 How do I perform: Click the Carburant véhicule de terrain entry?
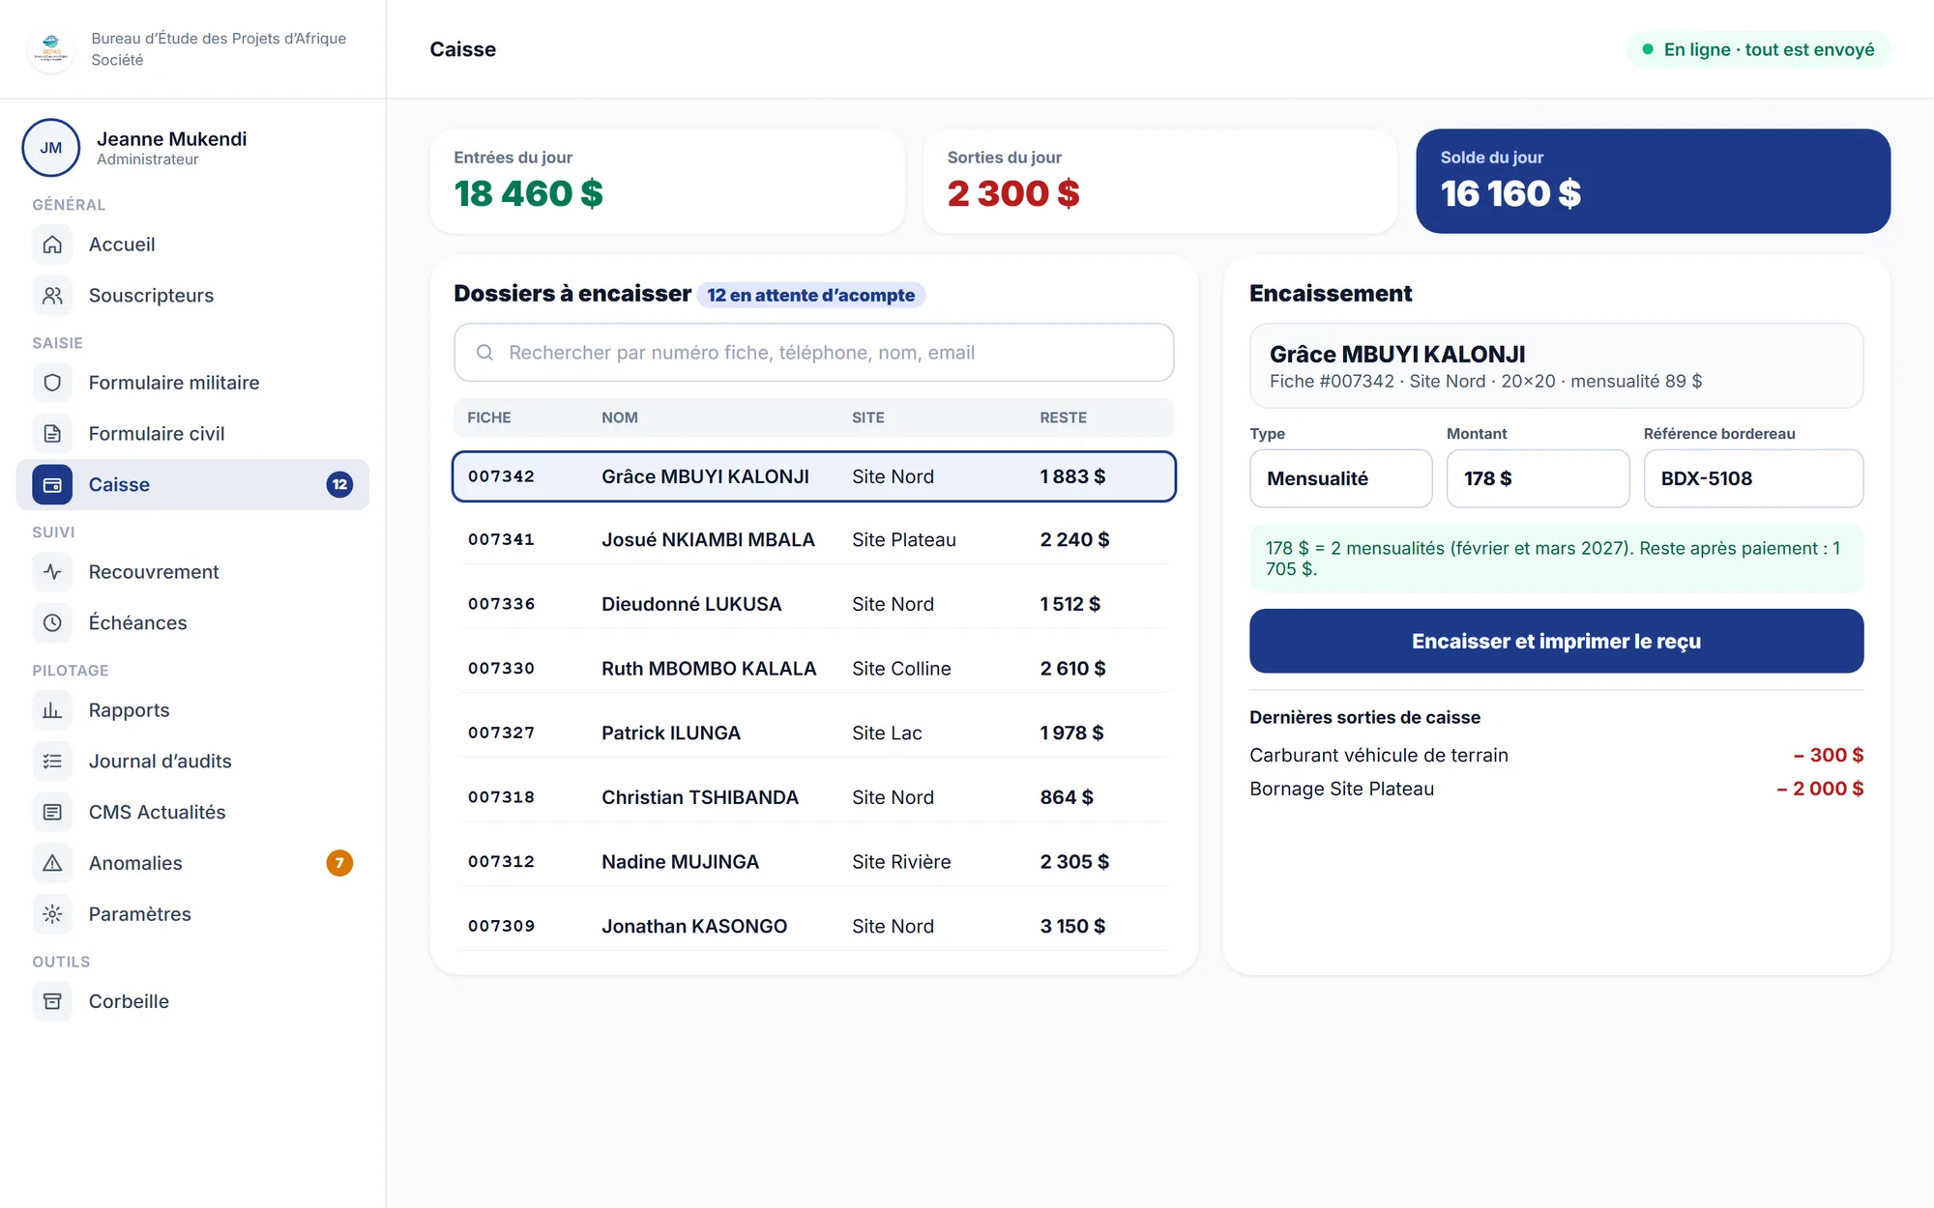tap(1556, 755)
